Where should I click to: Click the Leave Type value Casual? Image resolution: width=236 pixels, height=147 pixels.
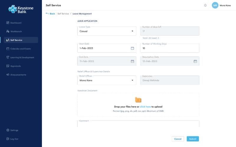83,31
